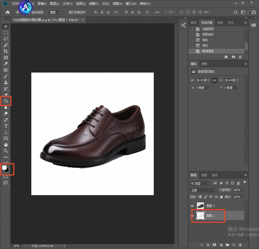Pick the Clone Stamp tool
Viewport: 259px width, 249px height.
(x=6, y=82)
